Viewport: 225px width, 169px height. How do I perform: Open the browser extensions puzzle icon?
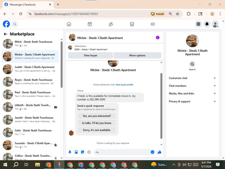click(x=189, y=14)
